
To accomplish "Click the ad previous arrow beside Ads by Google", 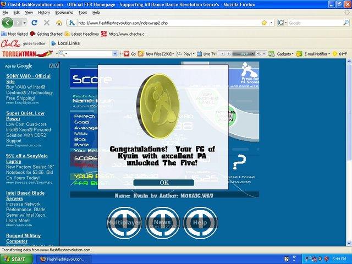I will coord(51,66).
